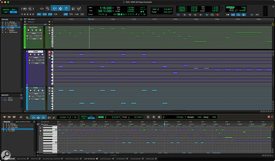
Task: Enable Shuffle edit mode
Action: pyautogui.click(x=6, y=9)
